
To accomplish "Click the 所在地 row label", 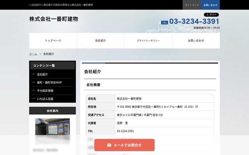I will pyautogui.click(x=92, y=107).
